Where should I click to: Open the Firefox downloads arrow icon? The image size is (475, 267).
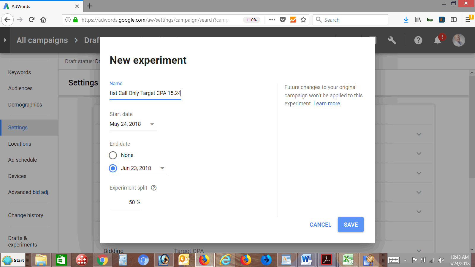[406, 20]
